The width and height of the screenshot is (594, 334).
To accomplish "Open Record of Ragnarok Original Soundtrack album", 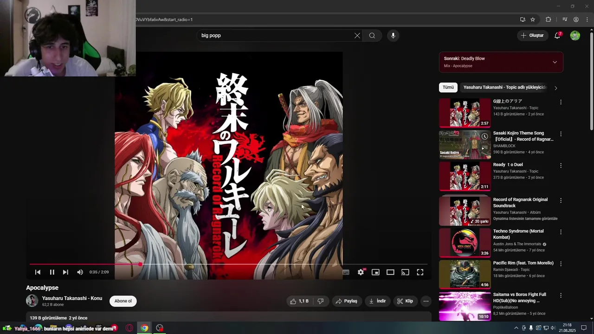I will point(520,202).
